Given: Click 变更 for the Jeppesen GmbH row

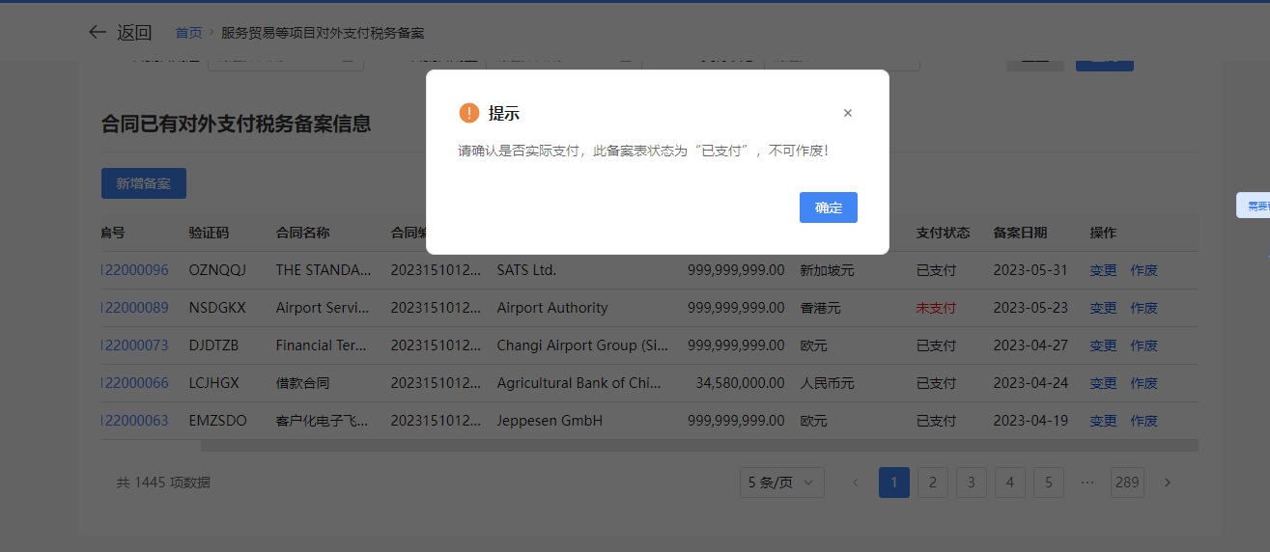Looking at the screenshot, I should [x=1103, y=421].
